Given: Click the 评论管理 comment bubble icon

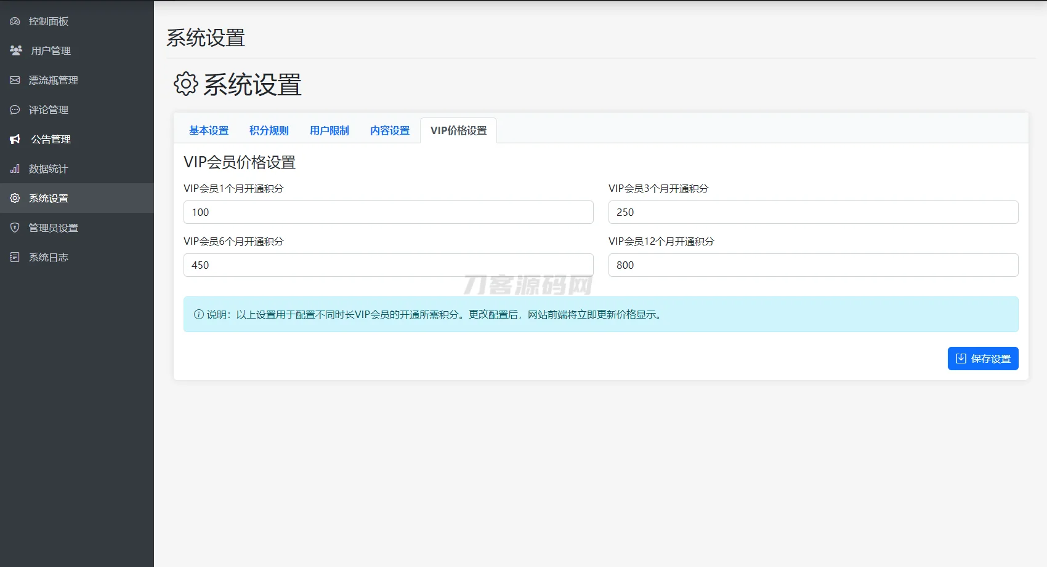Looking at the screenshot, I should pyautogui.click(x=15, y=109).
